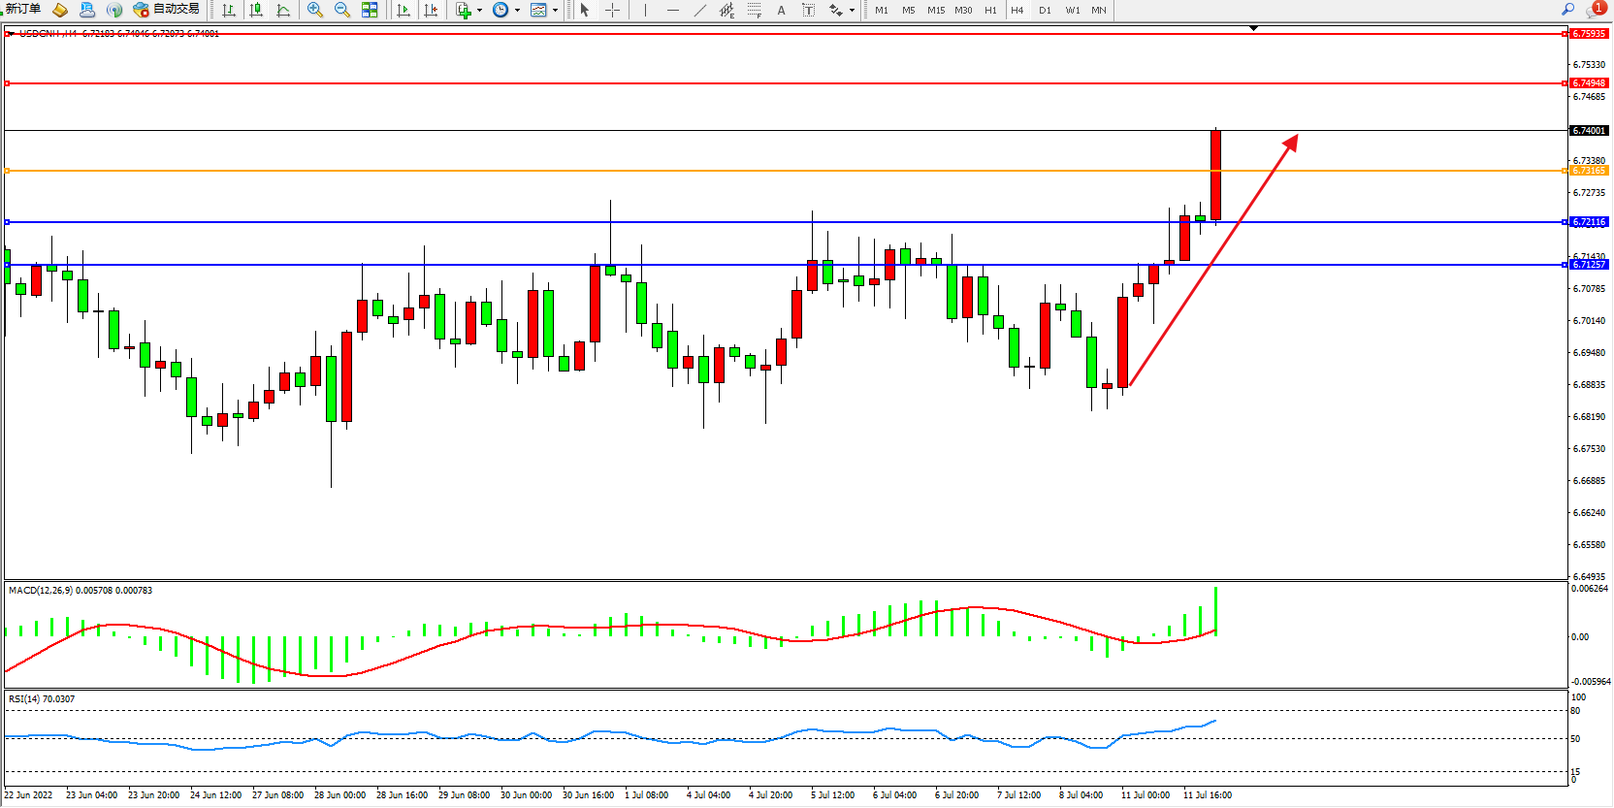Switch timeframe to D1
Screen dimensions: 1614x808
tap(1045, 10)
